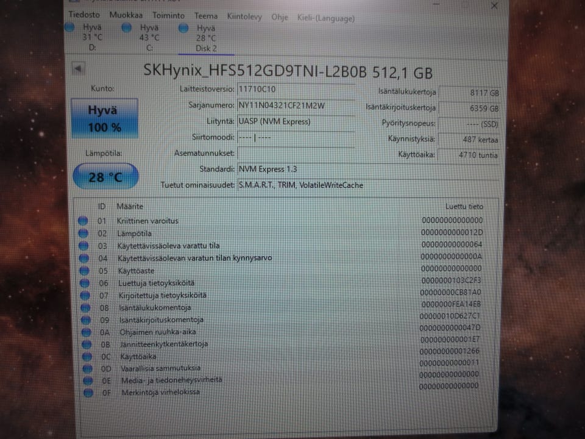Click the Tuetut ominaisuudet field
Viewport: 585px width, 439px height.
coord(368,185)
